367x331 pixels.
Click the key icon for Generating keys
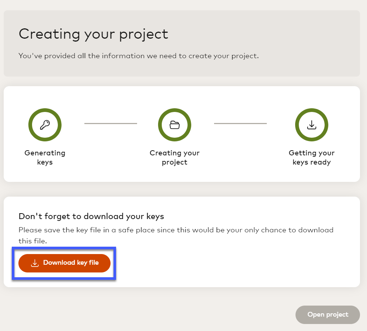pos(45,125)
